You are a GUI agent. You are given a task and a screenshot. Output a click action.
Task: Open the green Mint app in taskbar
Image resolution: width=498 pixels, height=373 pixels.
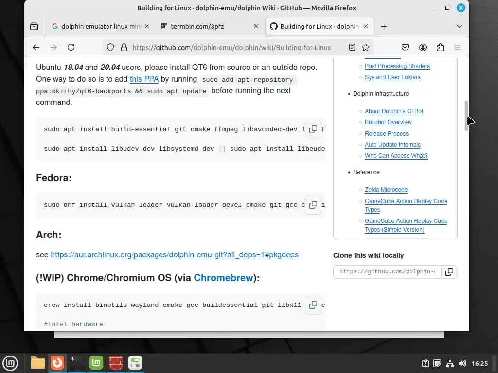click(96, 363)
